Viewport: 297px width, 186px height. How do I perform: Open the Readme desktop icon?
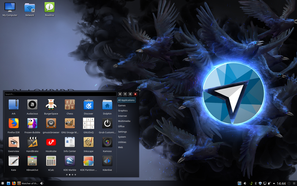pyautogui.click(x=50, y=9)
